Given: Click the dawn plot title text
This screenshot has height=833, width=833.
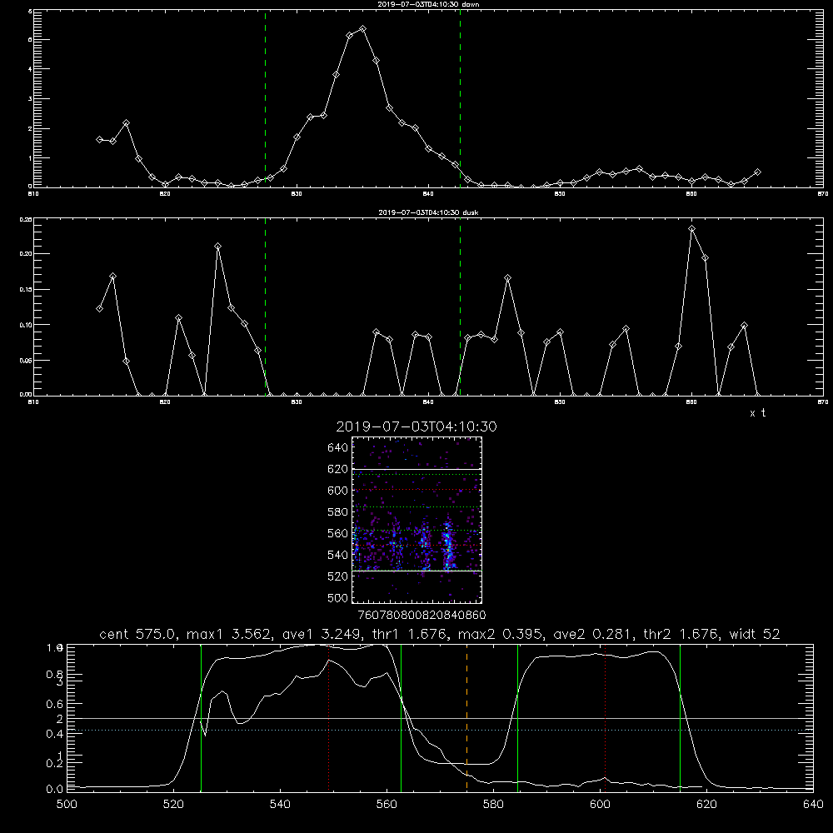Looking at the screenshot, I should [x=428, y=4].
